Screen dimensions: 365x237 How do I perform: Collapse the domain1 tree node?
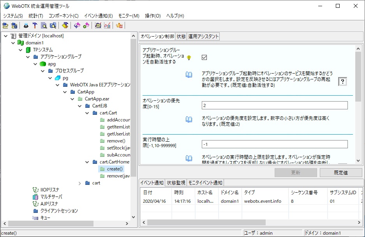(x=13, y=43)
